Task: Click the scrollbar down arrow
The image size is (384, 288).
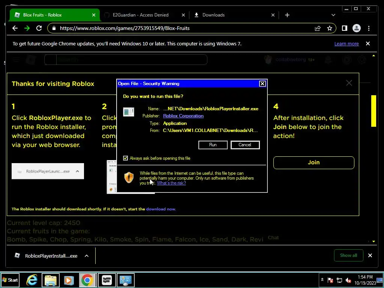Action: [373, 241]
